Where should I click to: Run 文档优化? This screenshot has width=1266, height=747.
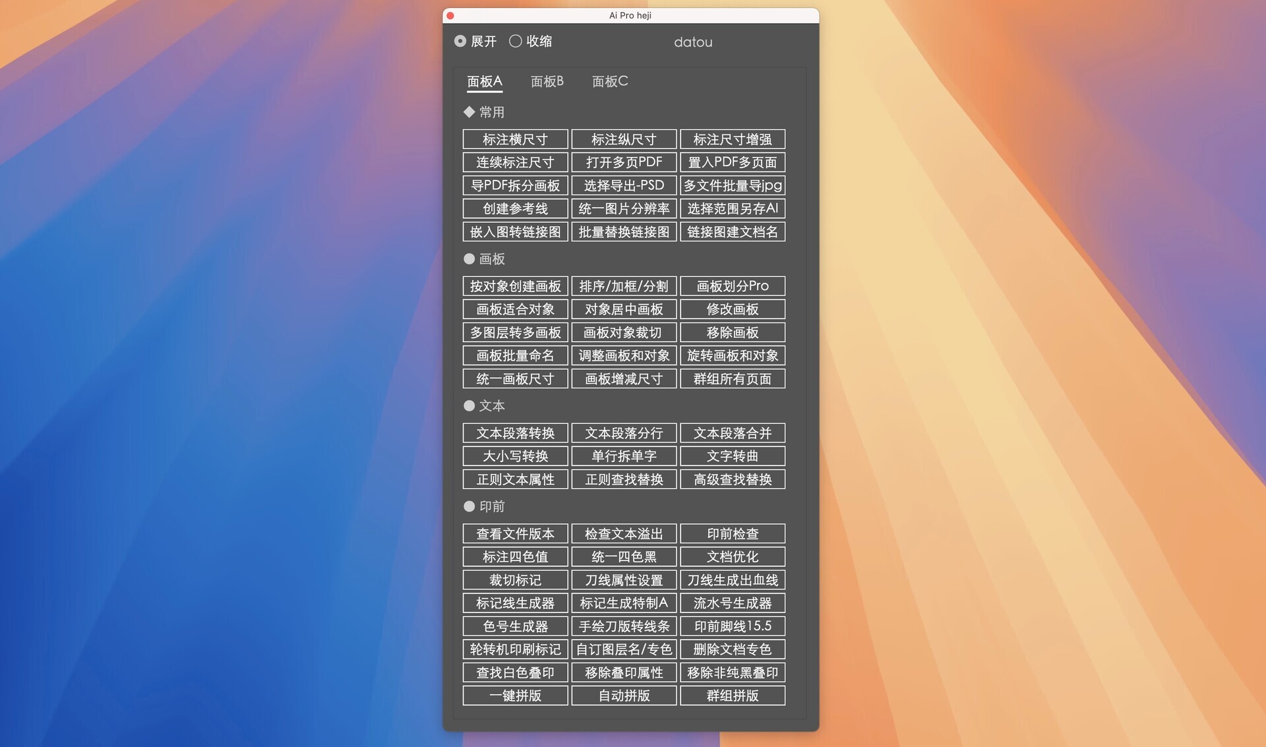[x=733, y=556]
